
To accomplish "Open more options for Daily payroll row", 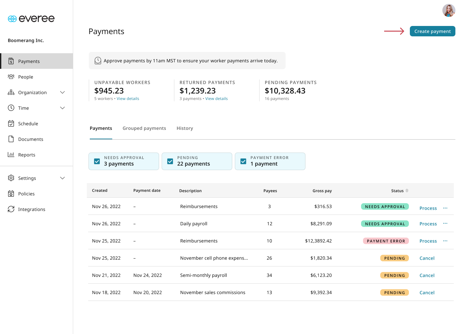I will click(445, 223).
